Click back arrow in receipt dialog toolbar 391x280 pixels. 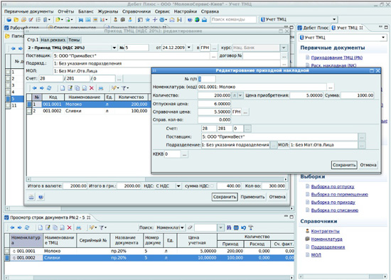[34, 88]
